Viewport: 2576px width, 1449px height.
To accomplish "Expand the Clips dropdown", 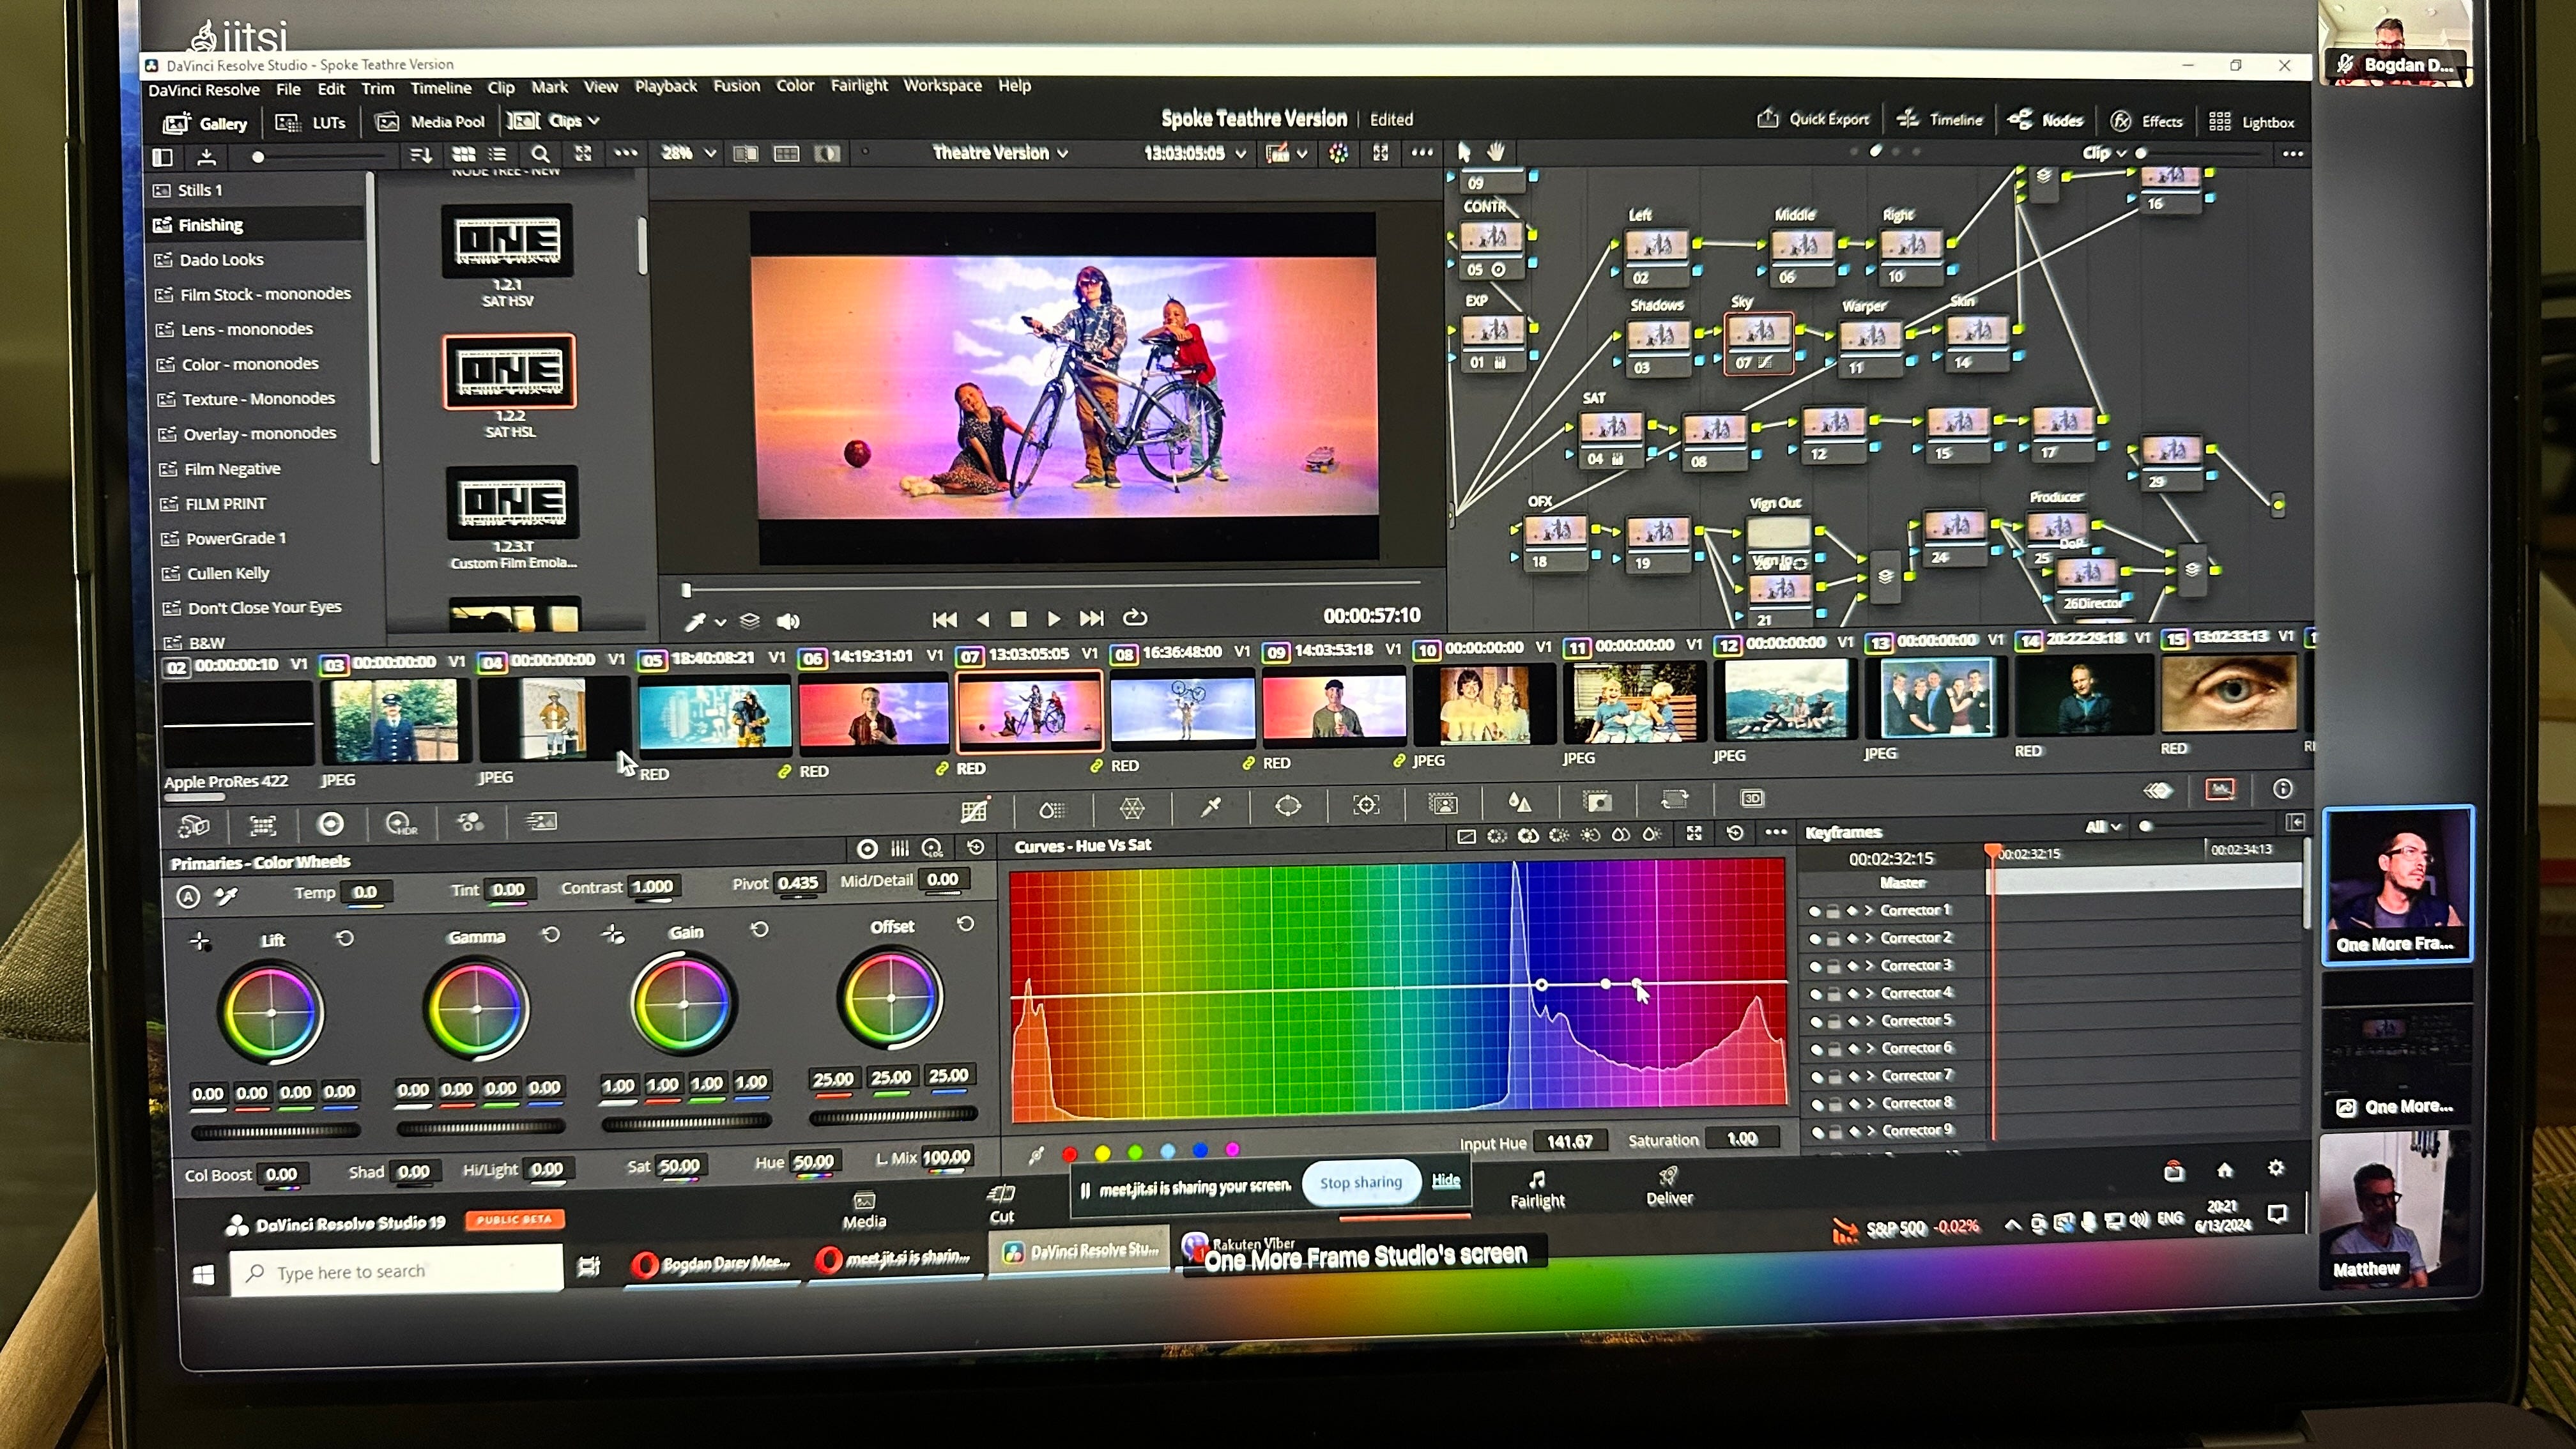I will pos(553,121).
